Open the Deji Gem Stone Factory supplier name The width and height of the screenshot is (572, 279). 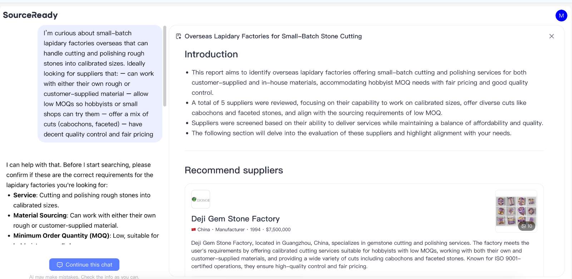(236, 219)
